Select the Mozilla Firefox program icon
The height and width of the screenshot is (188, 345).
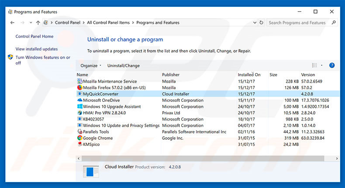(79, 87)
